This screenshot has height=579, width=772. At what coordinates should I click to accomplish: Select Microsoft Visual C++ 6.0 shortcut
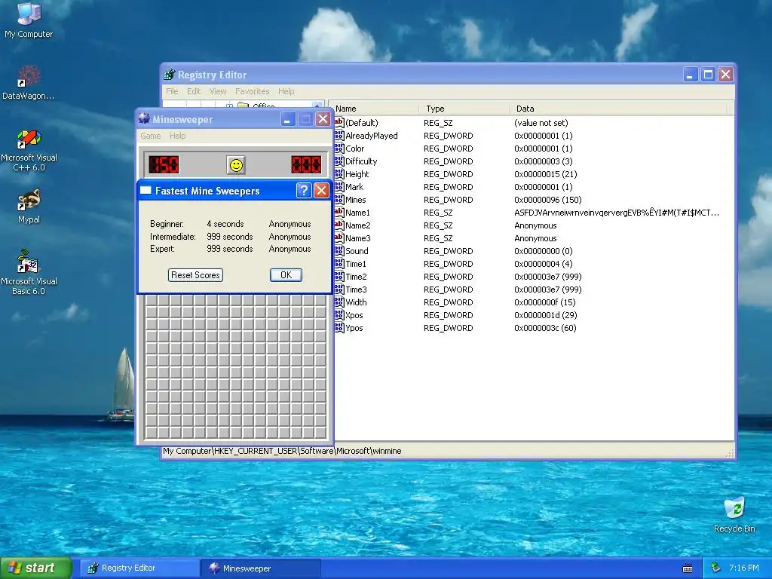29,150
